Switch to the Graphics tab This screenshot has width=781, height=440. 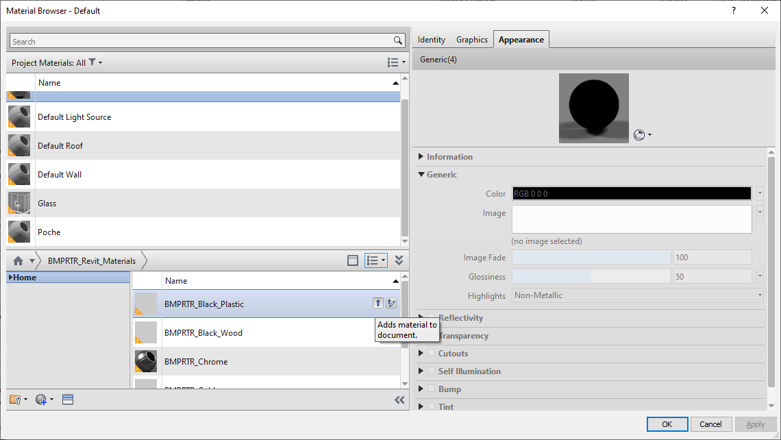tap(472, 39)
